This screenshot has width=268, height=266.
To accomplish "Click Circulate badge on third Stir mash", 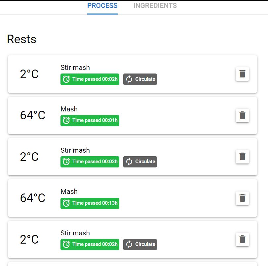I will (x=140, y=244).
